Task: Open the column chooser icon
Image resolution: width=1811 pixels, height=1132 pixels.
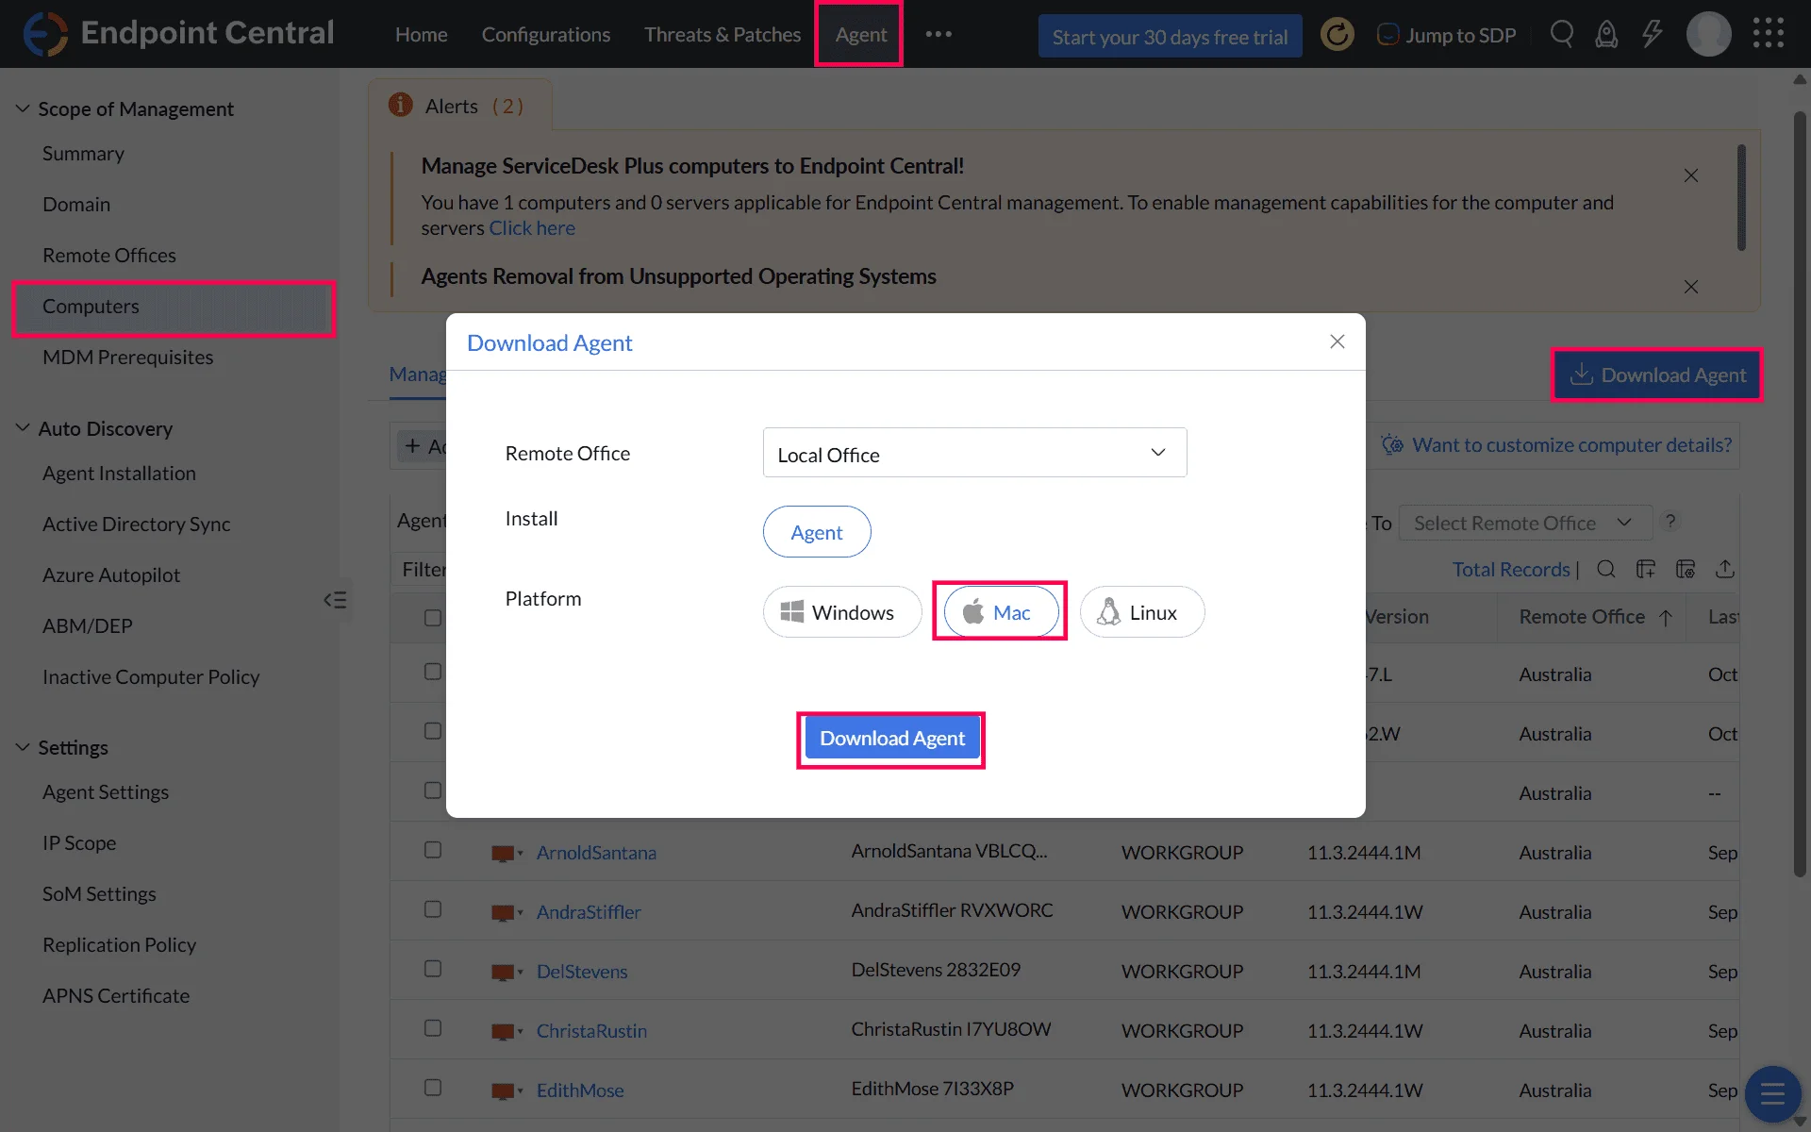Action: pyautogui.click(x=1646, y=569)
